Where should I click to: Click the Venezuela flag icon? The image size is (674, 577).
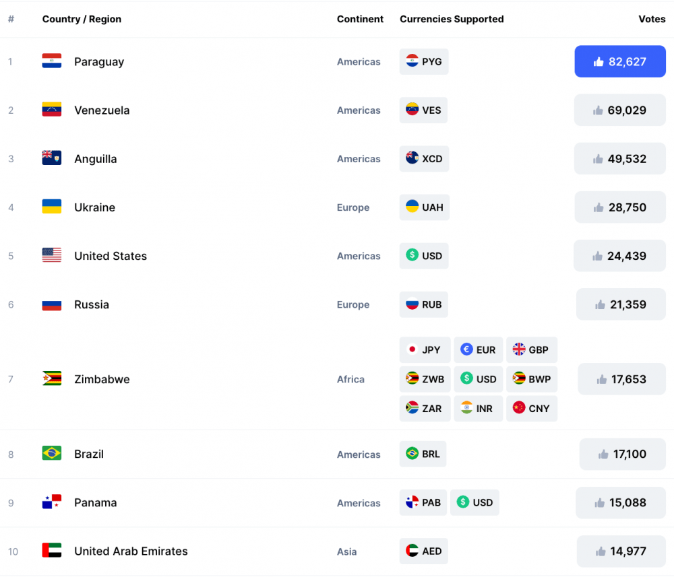pyautogui.click(x=52, y=110)
